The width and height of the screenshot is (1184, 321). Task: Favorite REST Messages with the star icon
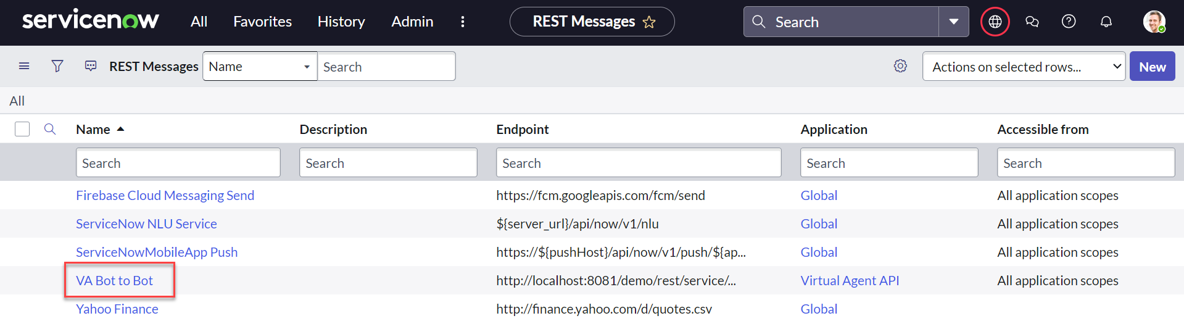649,22
